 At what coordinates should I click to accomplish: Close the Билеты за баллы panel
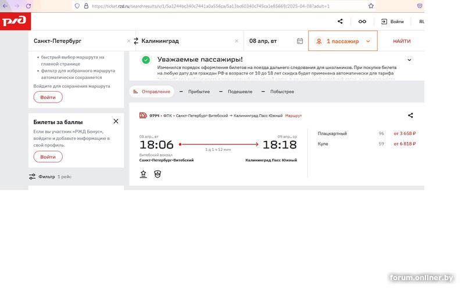pyautogui.click(x=116, y=121)
